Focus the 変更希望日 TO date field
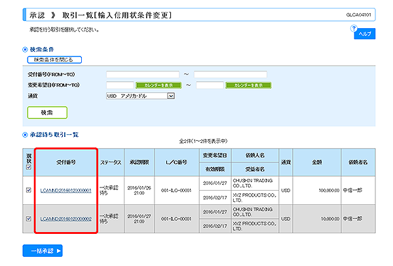The width and height of the screenshot is (393, 266). click(210, 85)
